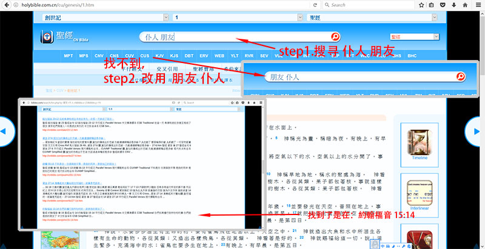The width and height of the screenshot is (485, 249).
Task: Open the Interlinear Hebrew text image
Action: [420, 193]
